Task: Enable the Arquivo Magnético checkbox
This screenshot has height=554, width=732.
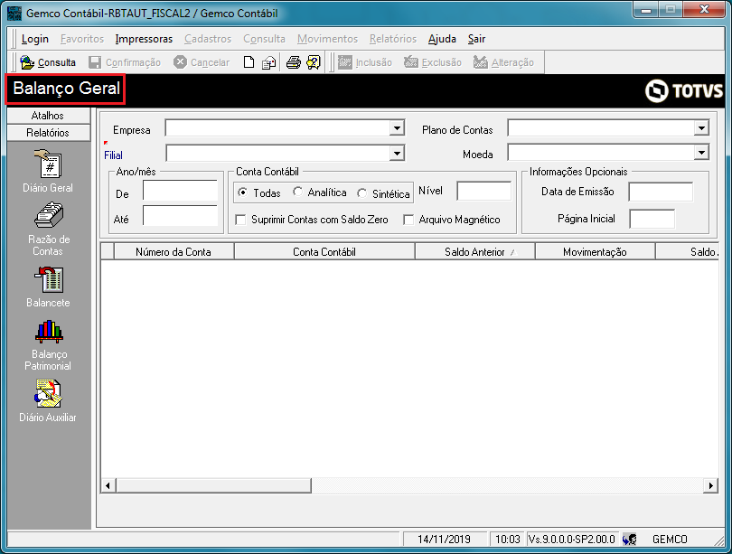Action: [x=408, y=220]
